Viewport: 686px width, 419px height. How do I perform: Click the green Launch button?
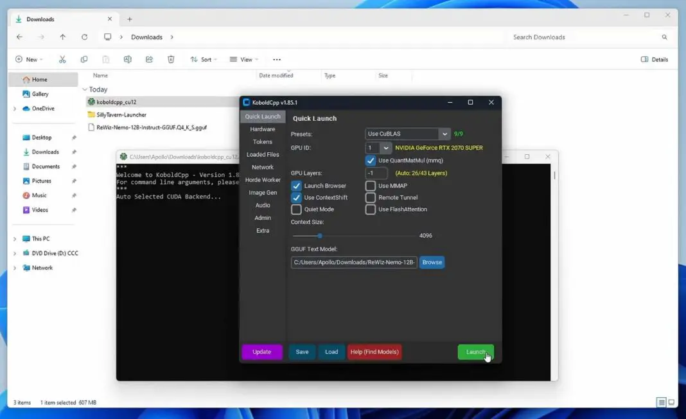(x=475, y=352)
